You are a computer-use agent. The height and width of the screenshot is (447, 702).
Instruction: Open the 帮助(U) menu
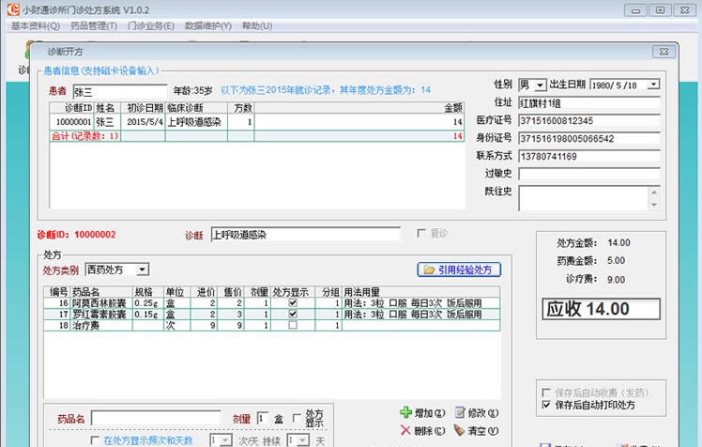point(257,26)
